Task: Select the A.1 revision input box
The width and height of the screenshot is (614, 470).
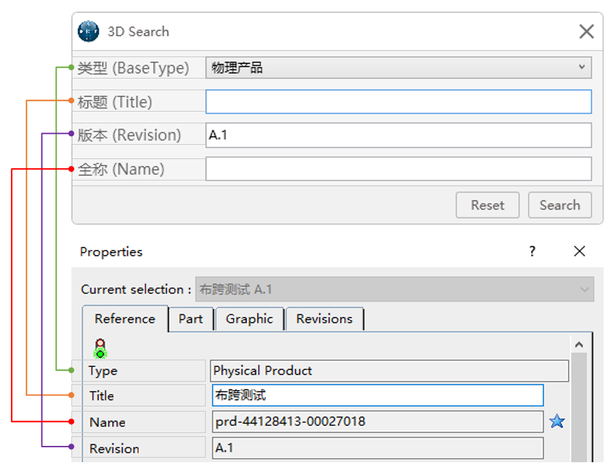Action: [x=399, y=135]
